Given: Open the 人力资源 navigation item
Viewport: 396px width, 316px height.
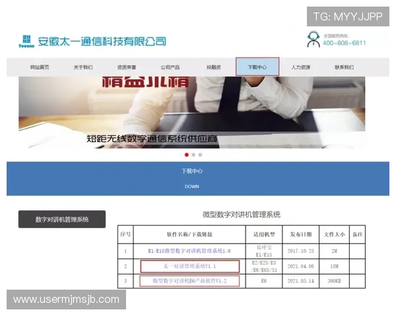Looking at the screenshot, I should coord(300,67).
